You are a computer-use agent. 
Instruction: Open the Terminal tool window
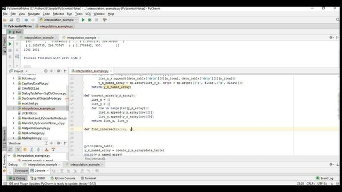[x=88, y=178]
